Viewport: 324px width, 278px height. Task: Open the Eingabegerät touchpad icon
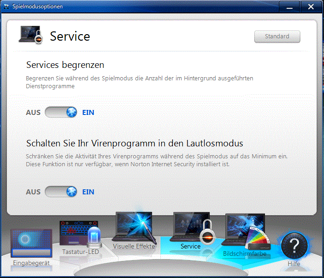click(31, 243)
